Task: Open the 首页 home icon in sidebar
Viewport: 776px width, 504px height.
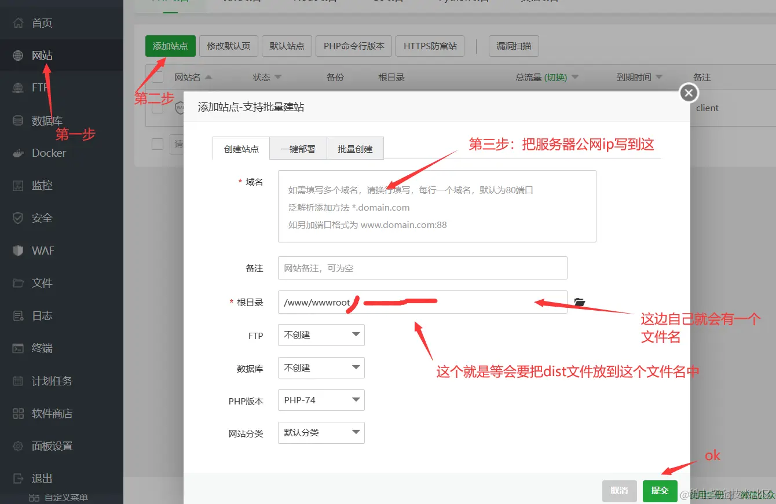Action: [19, 23]
